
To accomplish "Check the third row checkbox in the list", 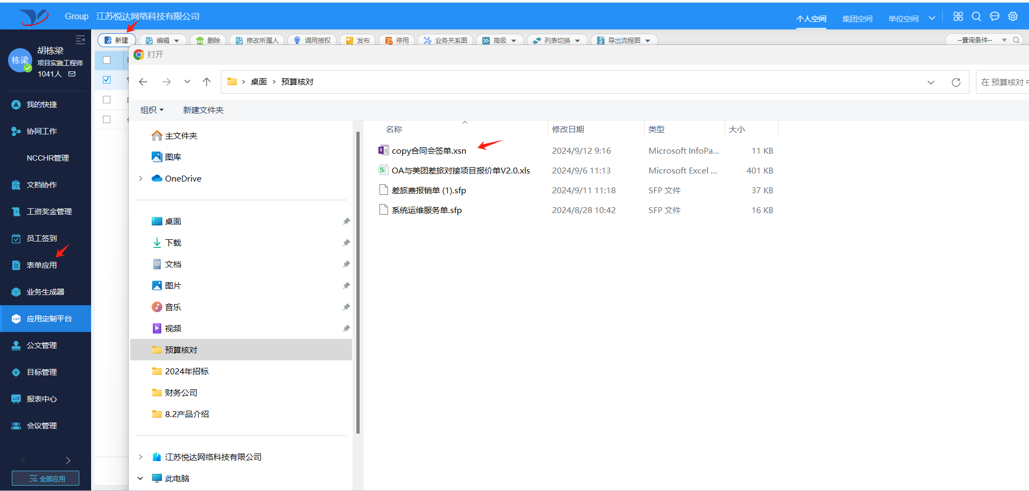I will (107, 100).
